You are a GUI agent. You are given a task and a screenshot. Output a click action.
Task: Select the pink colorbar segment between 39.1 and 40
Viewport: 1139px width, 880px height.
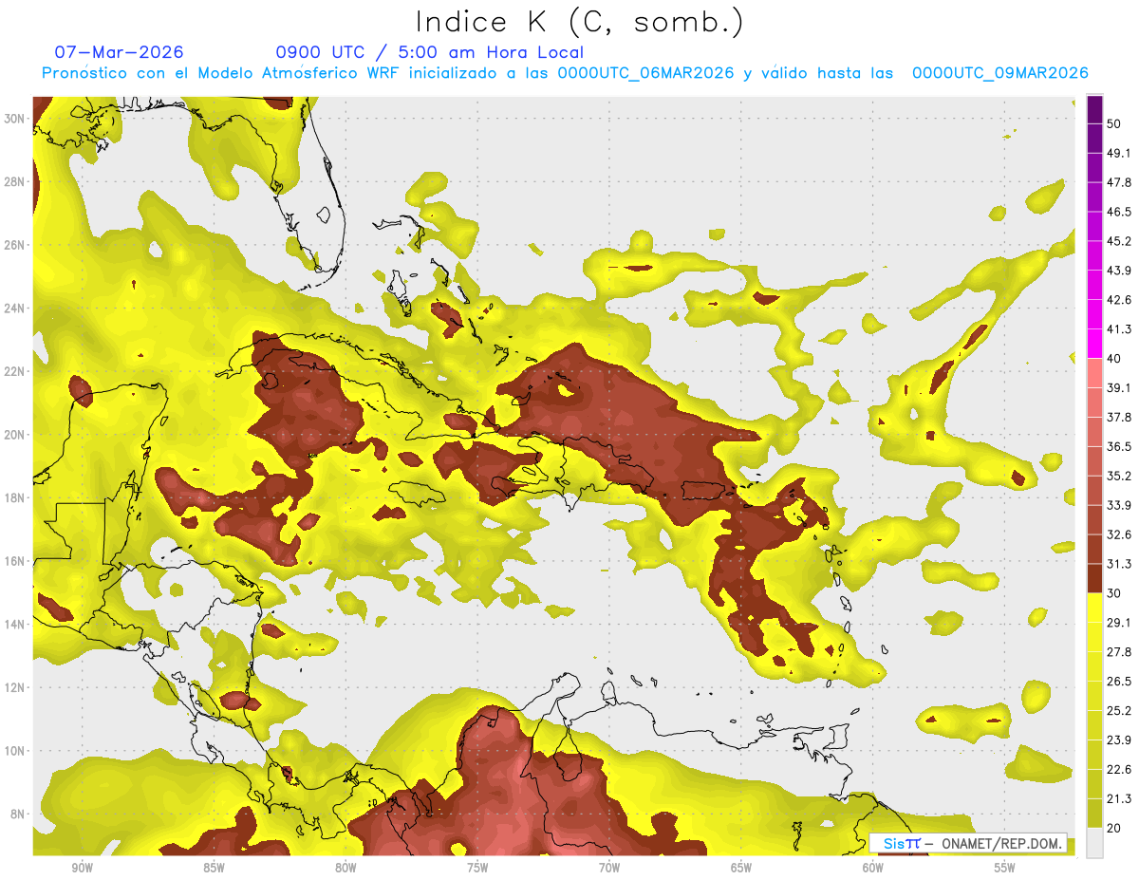pos(1094,373)
